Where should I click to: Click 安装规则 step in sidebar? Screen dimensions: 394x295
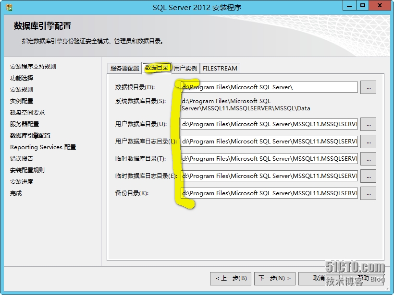[x=22, y=90]
